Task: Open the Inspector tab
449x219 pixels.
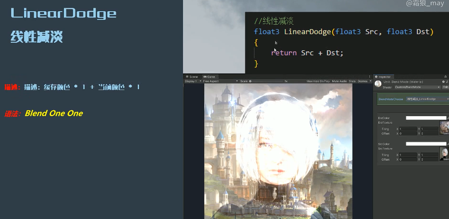Action: point(383,77)
